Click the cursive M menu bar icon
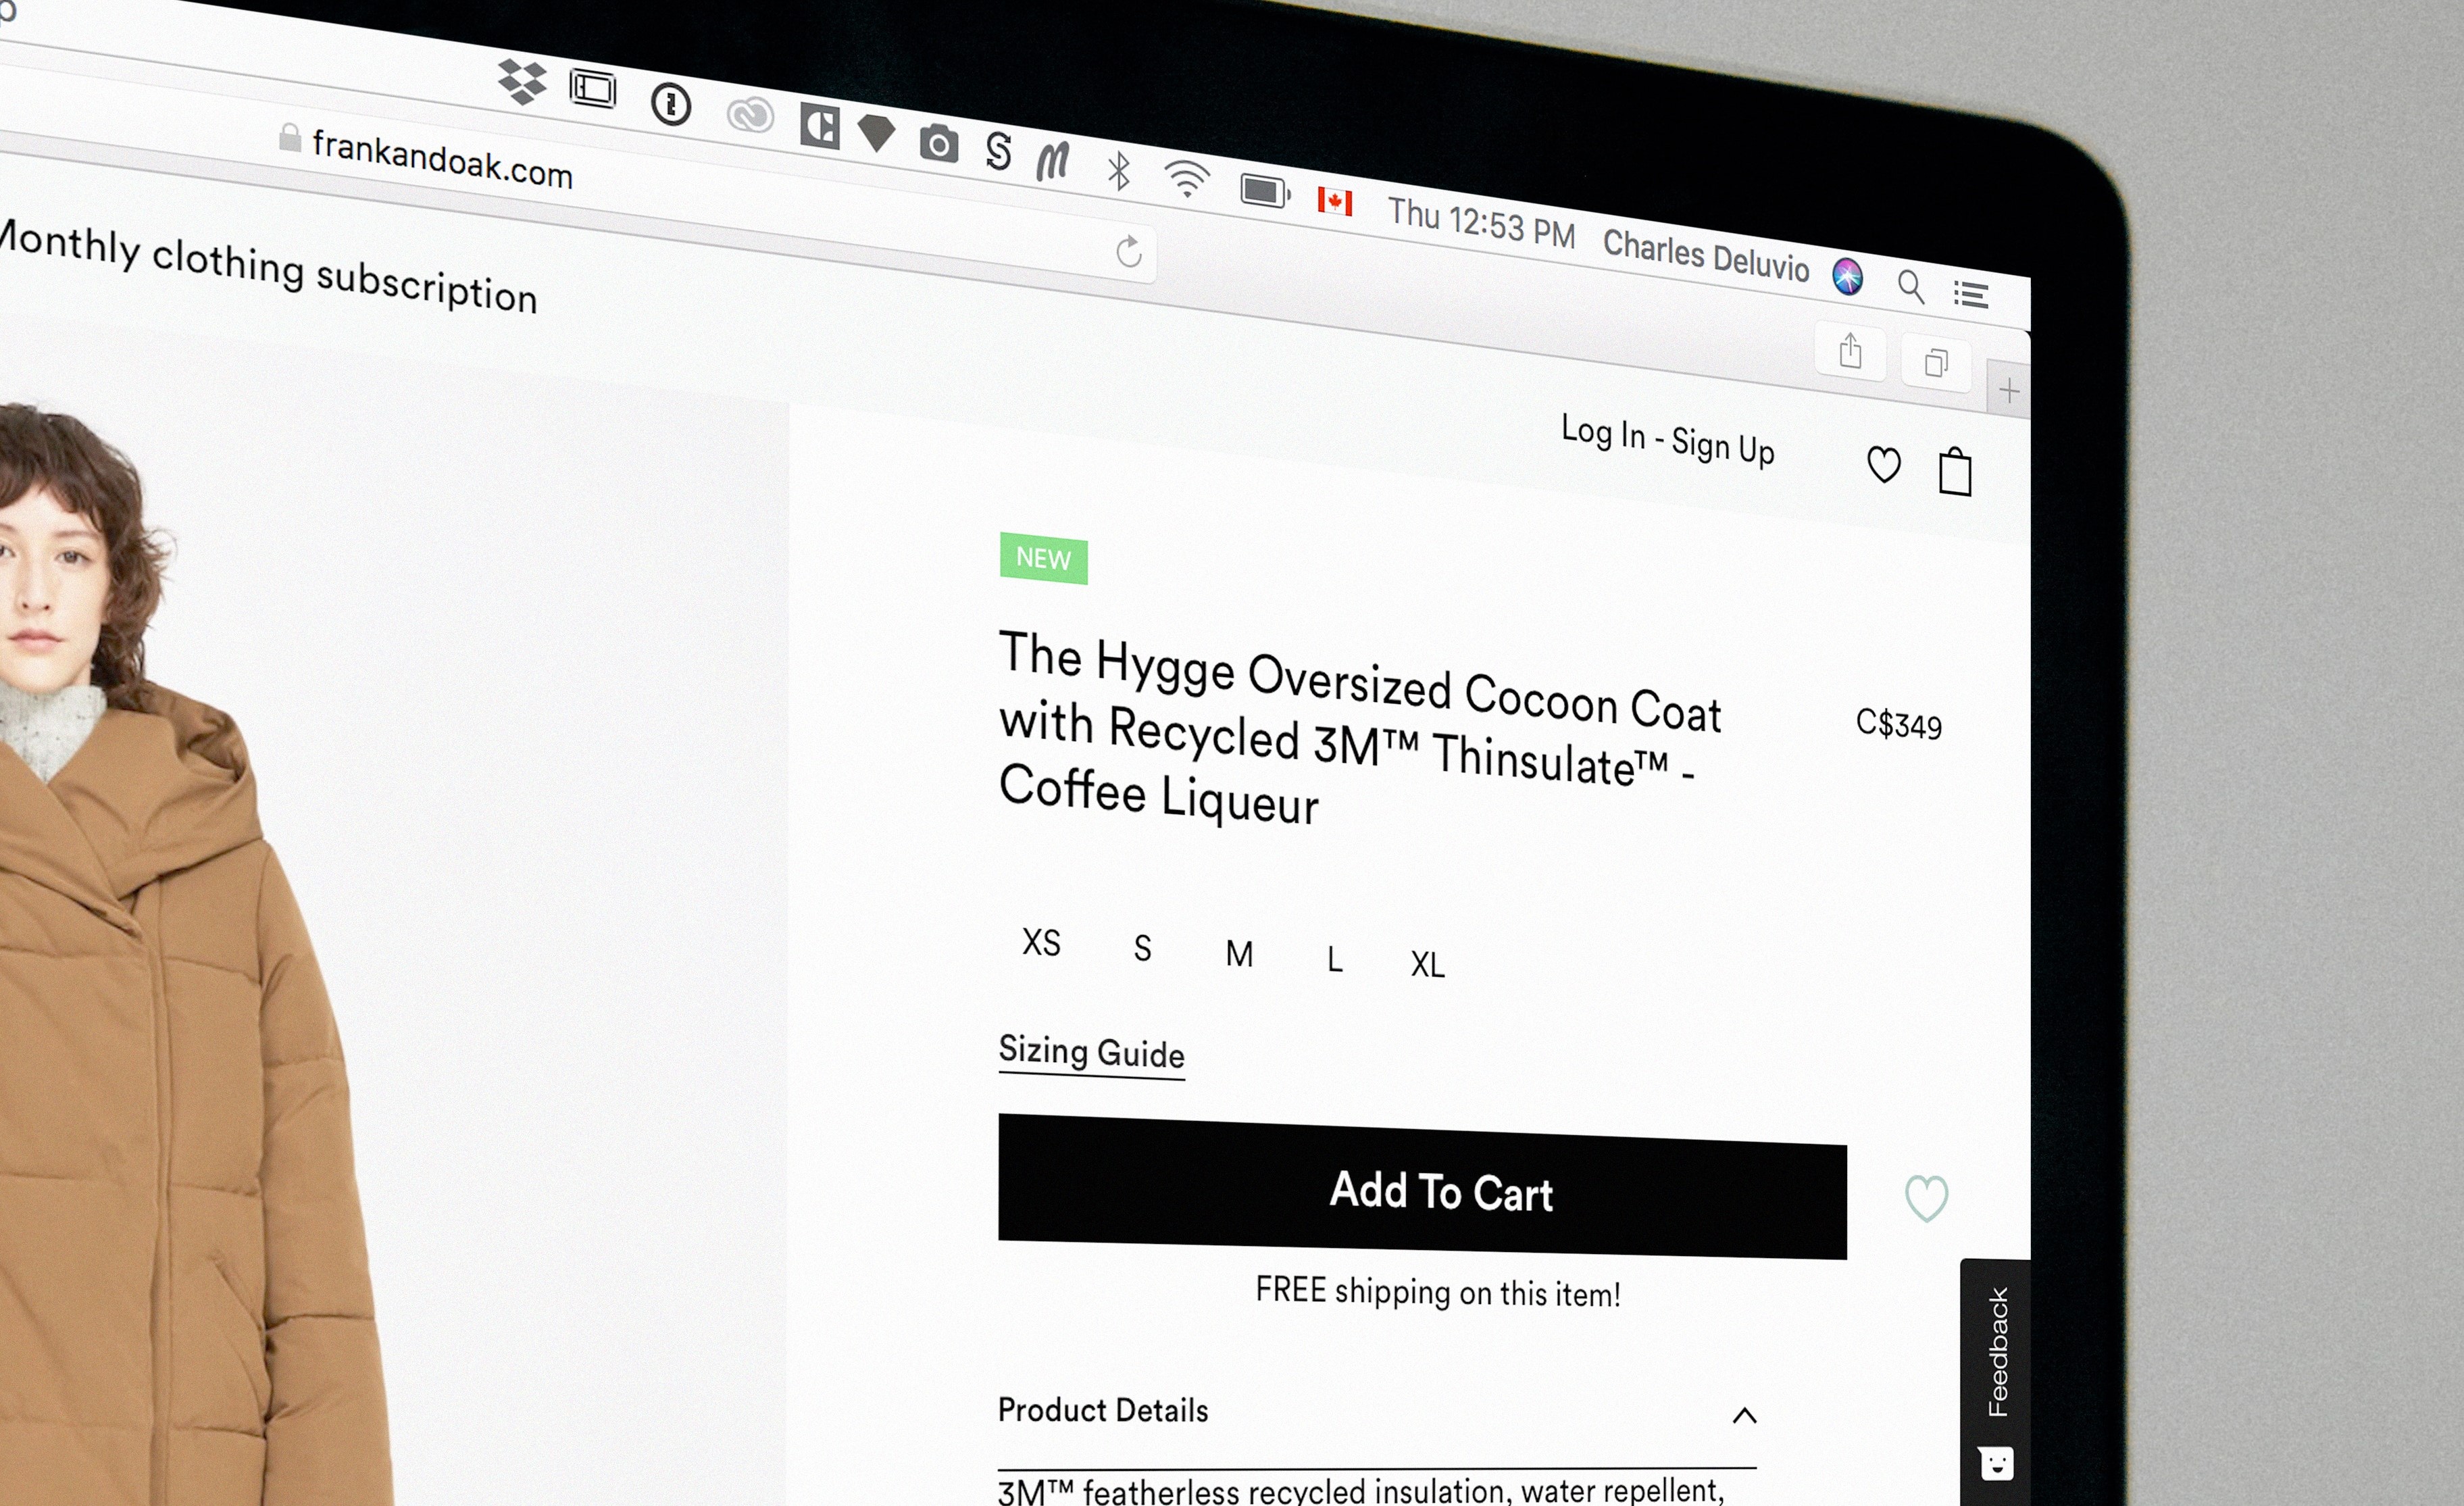This screenshot has width=2464, height=1506. pos(1053,161)
